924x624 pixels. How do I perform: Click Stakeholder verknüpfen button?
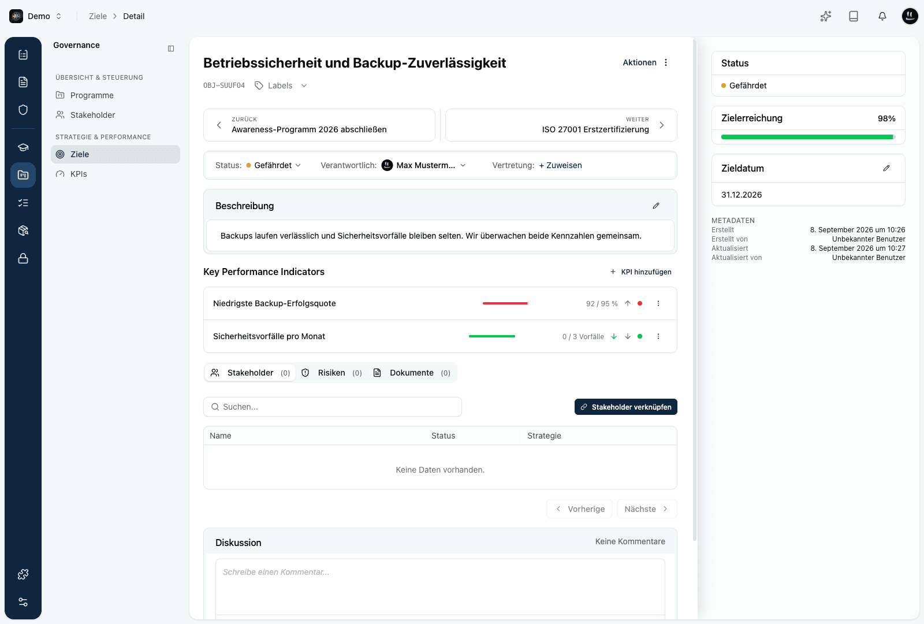[x=626, y=407]
